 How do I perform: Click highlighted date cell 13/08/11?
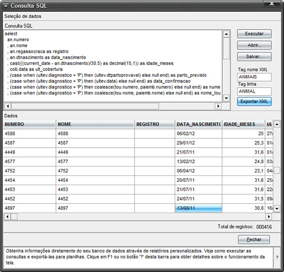[198, 208]
